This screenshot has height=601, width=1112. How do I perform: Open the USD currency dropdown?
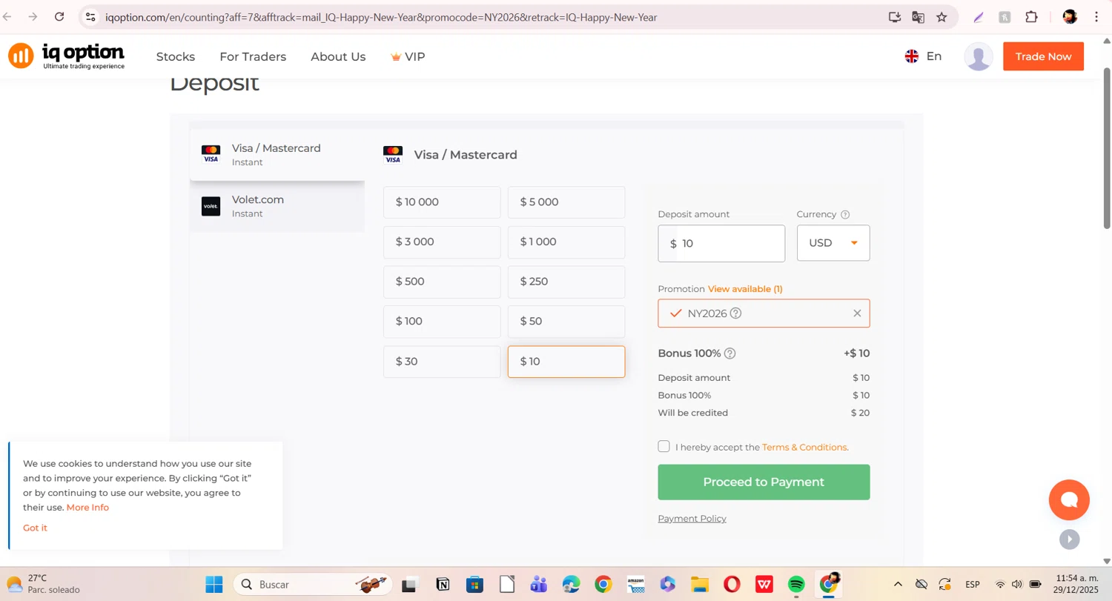(833, 243)
